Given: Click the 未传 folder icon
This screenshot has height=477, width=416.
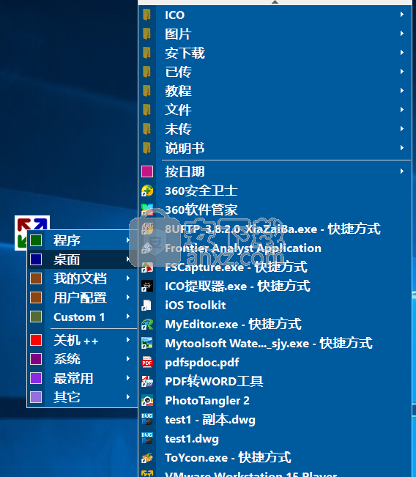Looking at the screenshot, I should click(x=147, y=129).
